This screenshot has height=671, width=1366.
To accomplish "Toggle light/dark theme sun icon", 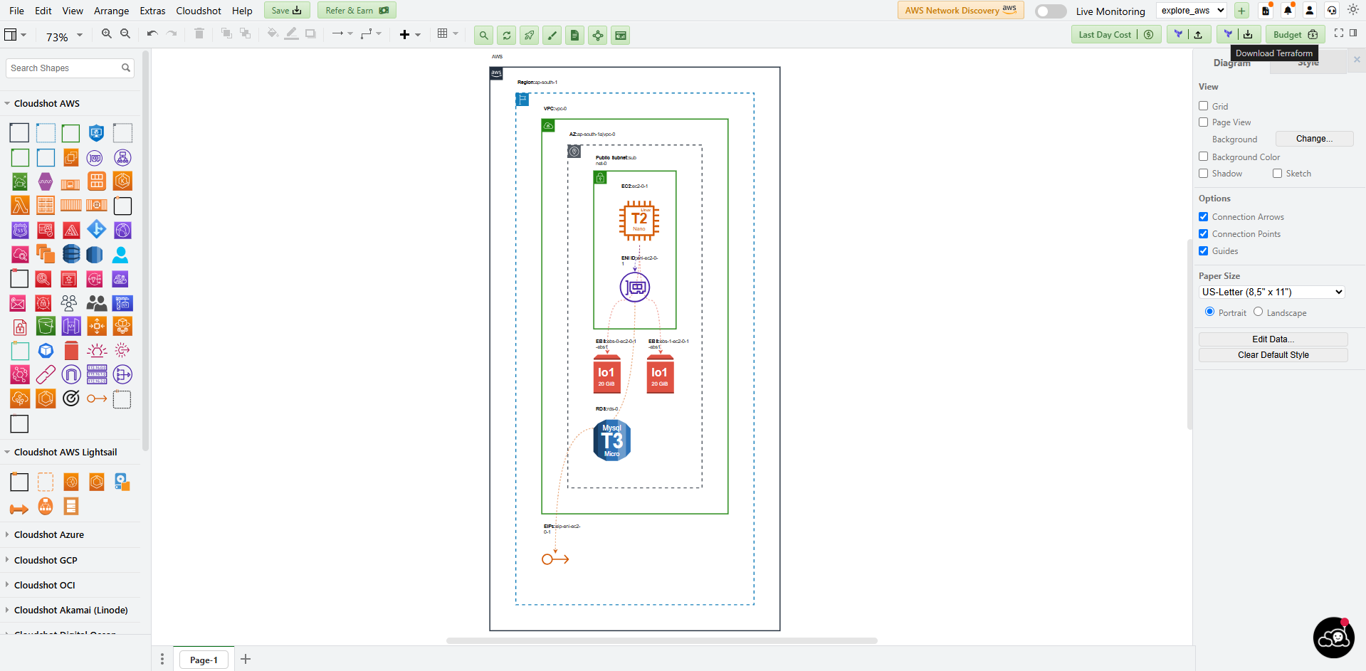I will click(1353, 10).
